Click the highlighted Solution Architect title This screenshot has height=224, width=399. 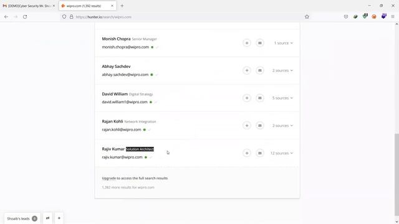pyautogui.click(x=140, y=149)
